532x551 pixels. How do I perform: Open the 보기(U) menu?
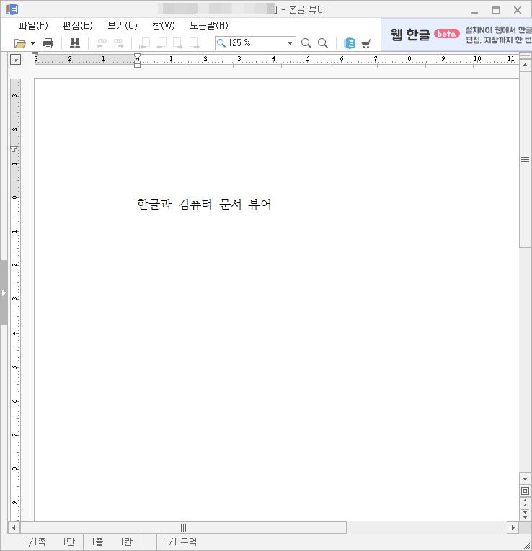click(123, 25)
